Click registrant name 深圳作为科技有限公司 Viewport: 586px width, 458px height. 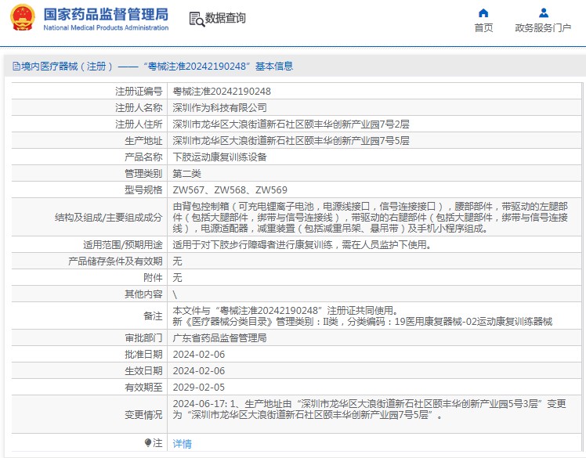(x=219, y=107)
